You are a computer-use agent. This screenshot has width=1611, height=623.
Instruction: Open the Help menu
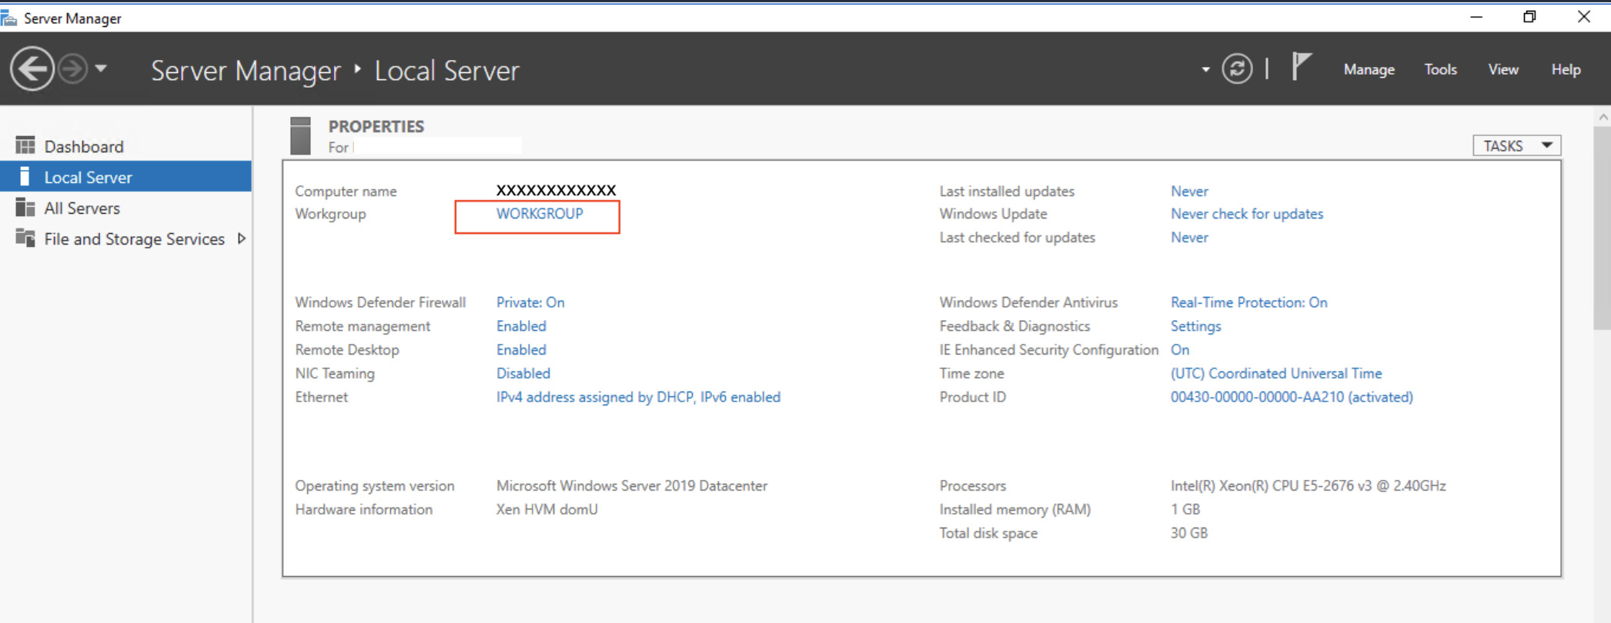(1566, 69)
